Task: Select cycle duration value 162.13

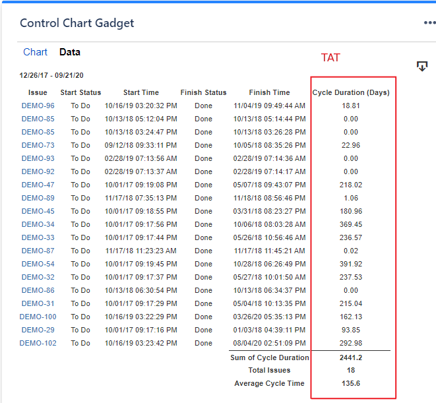Action: [351, 317]
